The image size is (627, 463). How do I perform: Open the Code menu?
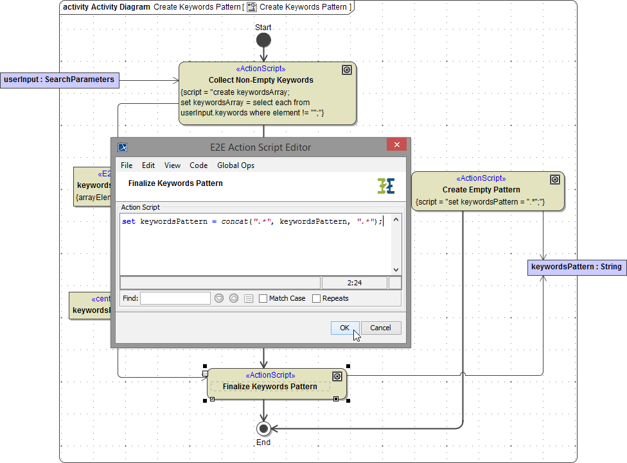[x=199, y=165]
